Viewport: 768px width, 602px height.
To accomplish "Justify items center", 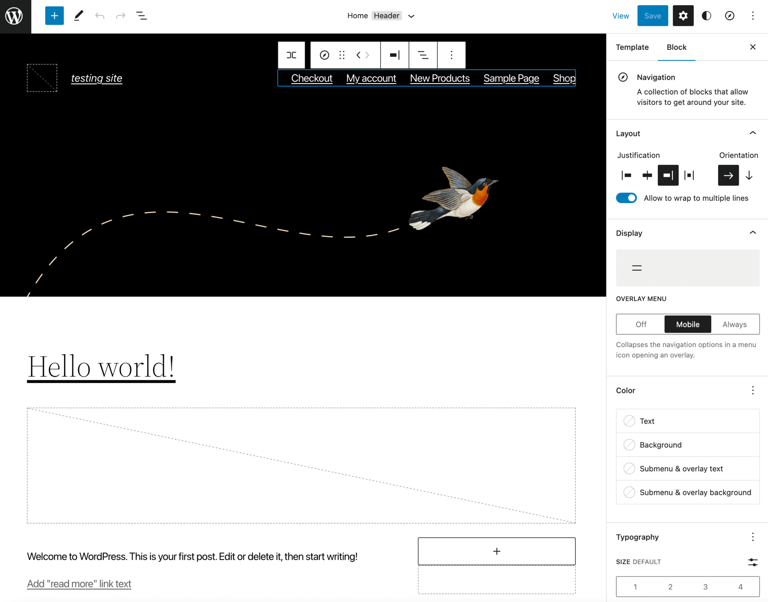I will (647, 175).
